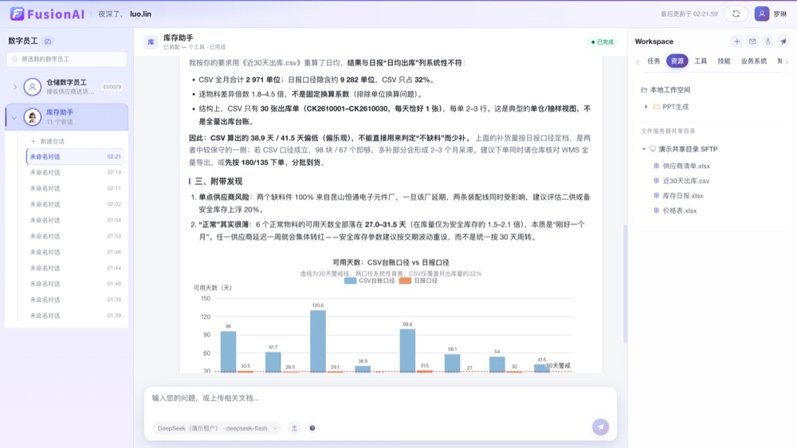Select the 库存日报.xlsx file name

[683, 195]
